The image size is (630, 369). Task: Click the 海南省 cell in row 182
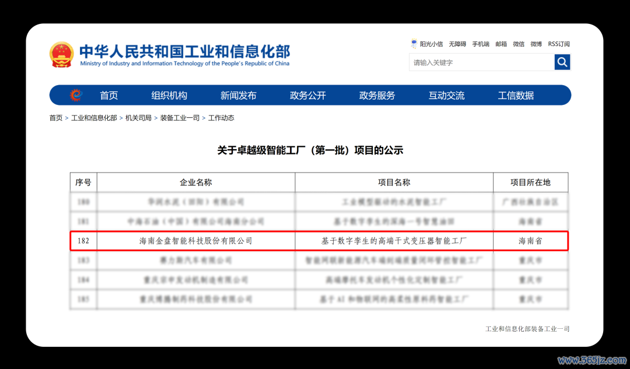[530, 241]
